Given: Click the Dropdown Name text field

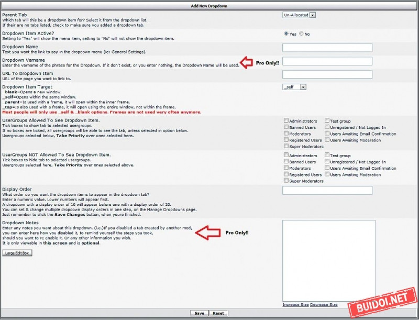Looking at the screenshot, I should tap(327, 48).
